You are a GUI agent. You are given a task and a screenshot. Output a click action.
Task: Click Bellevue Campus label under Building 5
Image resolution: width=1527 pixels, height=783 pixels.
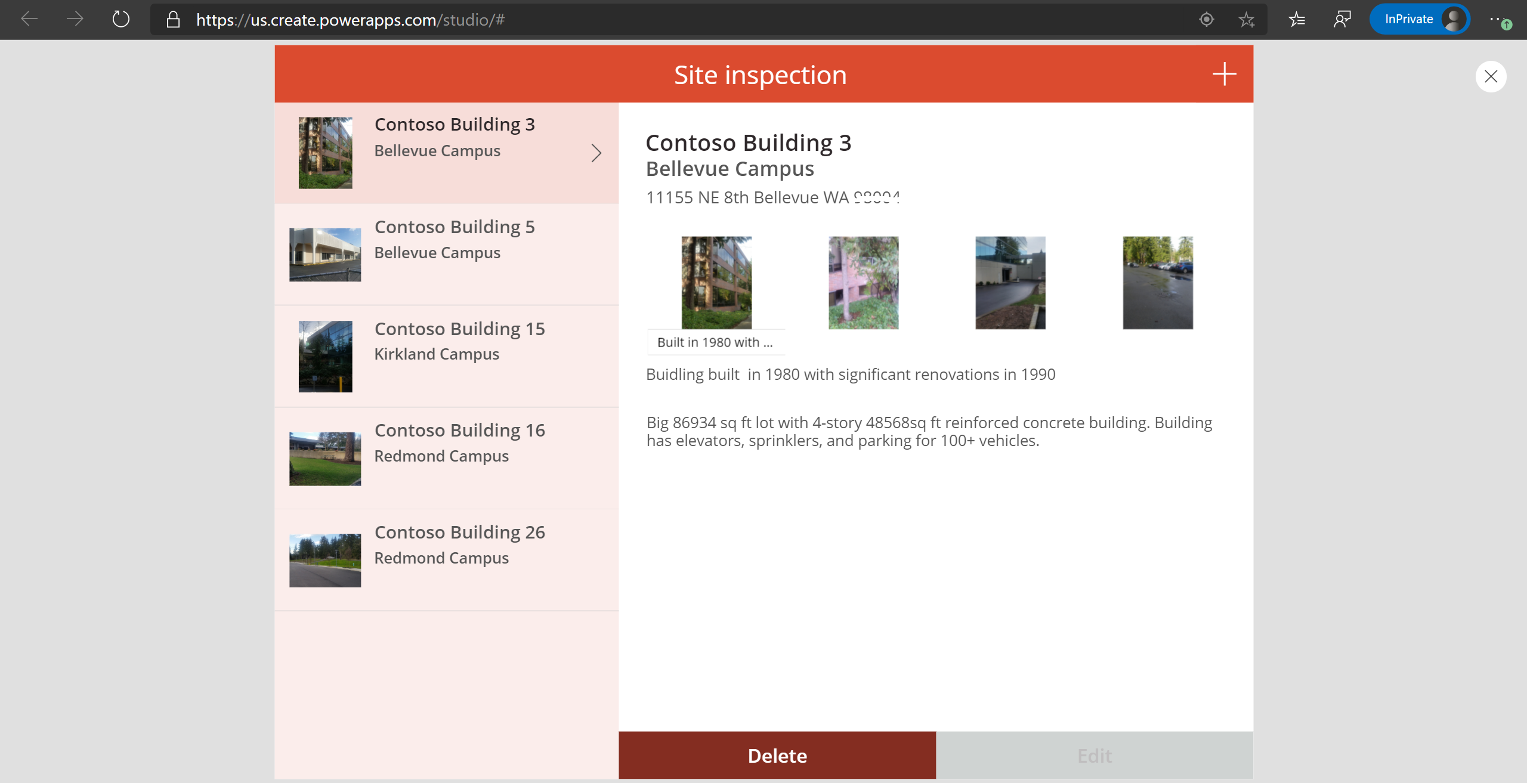click(x=437, y=253)
